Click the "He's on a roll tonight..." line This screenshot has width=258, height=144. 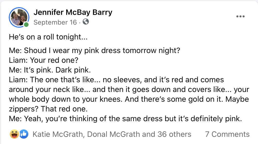click(x=48, y=37)
